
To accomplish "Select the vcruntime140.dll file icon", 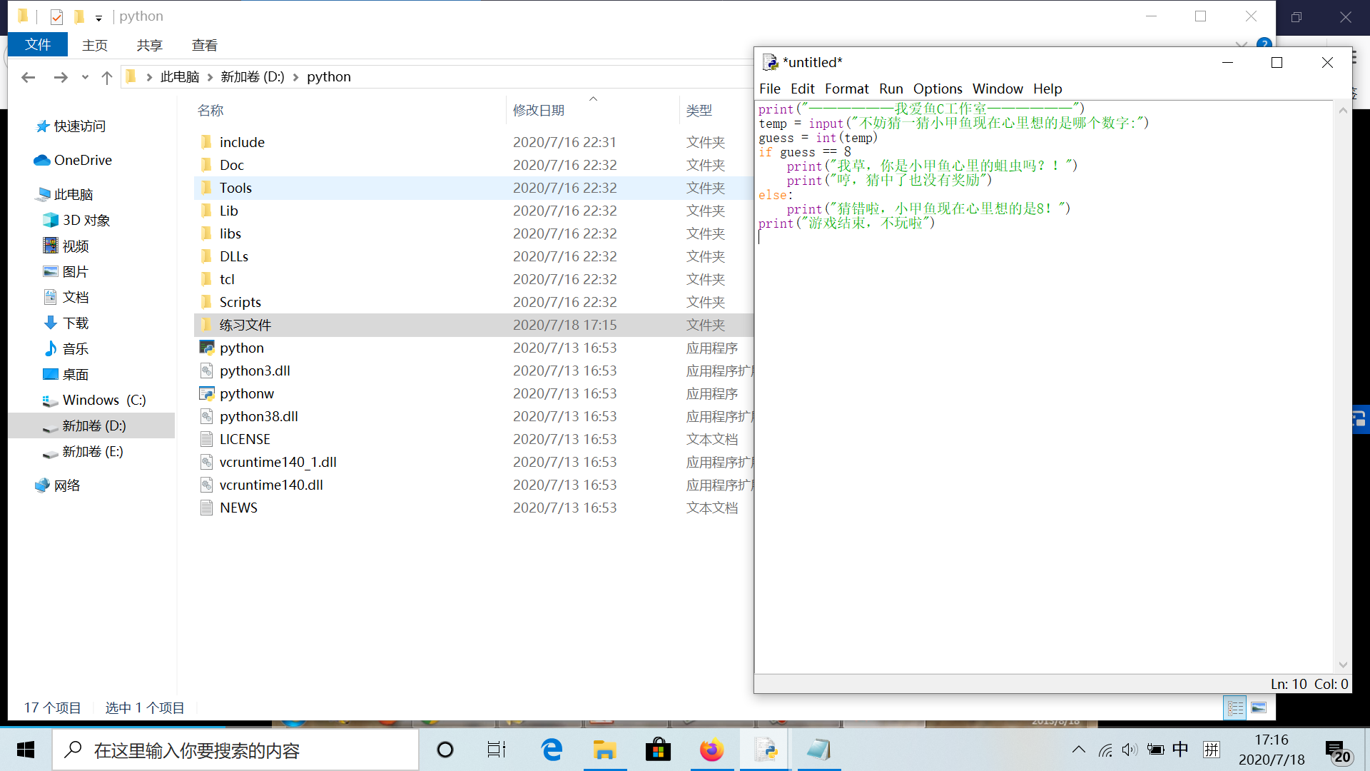I will pyautogui.click(x=206, y=485).
